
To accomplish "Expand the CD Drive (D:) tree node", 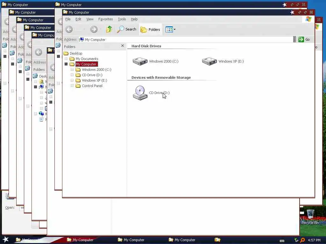I will [x=72, y=75].
